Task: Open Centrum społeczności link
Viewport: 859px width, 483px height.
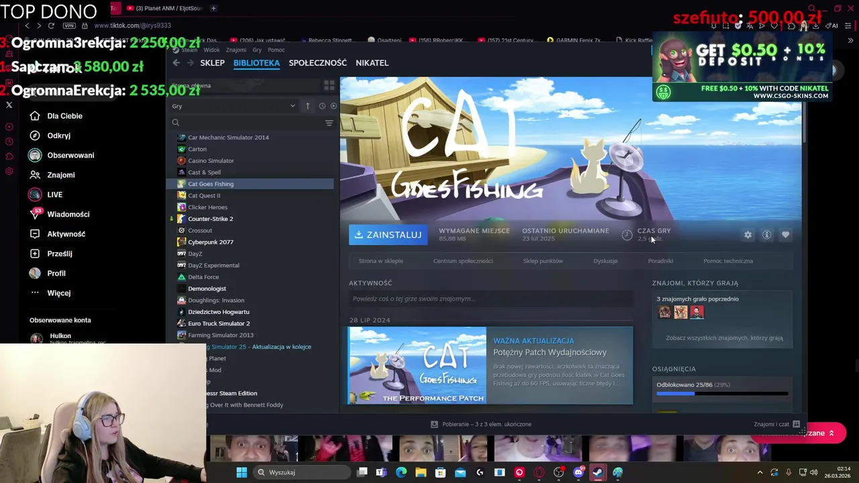Action: pyautogui.click(x=463, y=261)
